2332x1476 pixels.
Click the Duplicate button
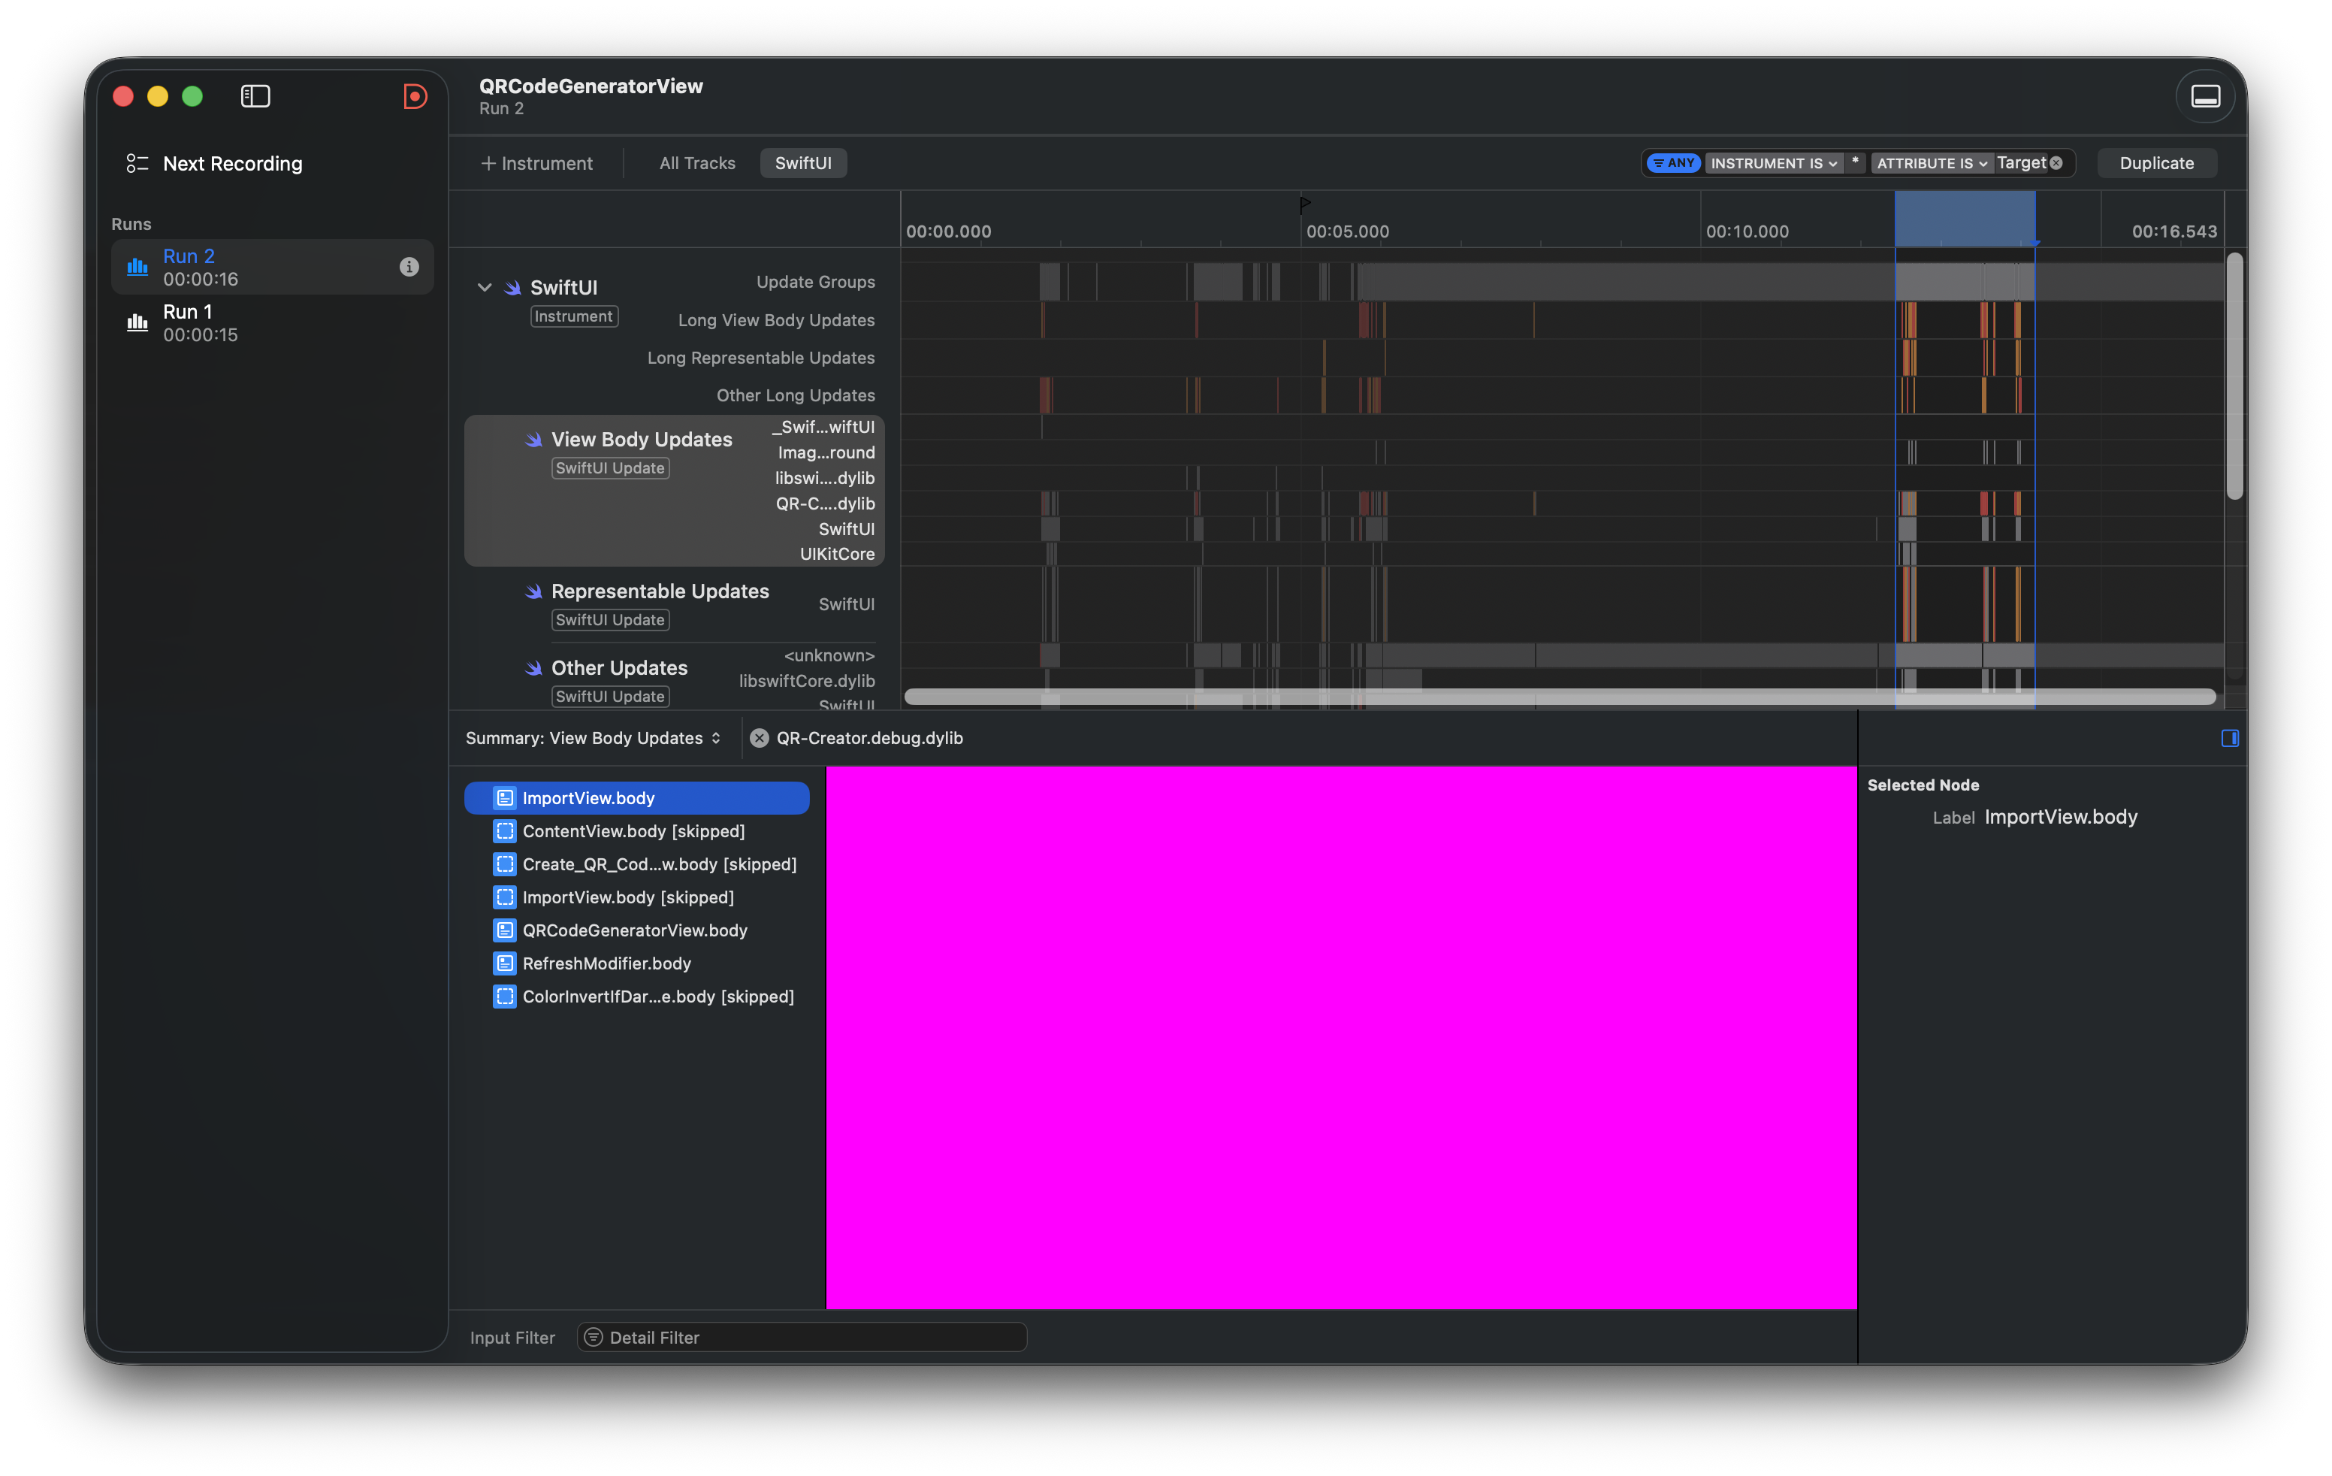(x=2155, y=163)
